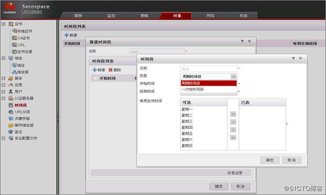
Task: Move all weekdays to 已选 list
Action: 233,114
